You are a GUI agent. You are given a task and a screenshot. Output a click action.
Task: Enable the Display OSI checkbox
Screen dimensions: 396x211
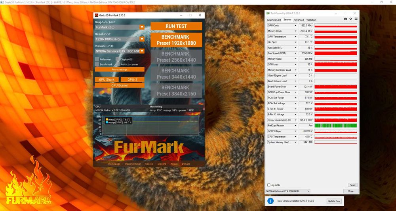118,60
